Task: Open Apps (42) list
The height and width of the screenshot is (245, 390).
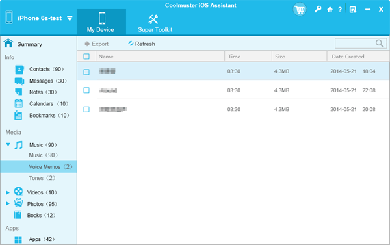Action: coord(42,239)
